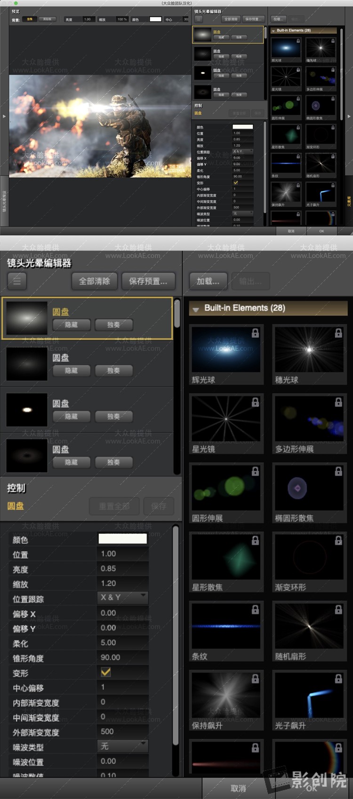Pick the 椭圆形散焦 element preset
Viewport: 353px width, 799px height.
tap(309, 488)
